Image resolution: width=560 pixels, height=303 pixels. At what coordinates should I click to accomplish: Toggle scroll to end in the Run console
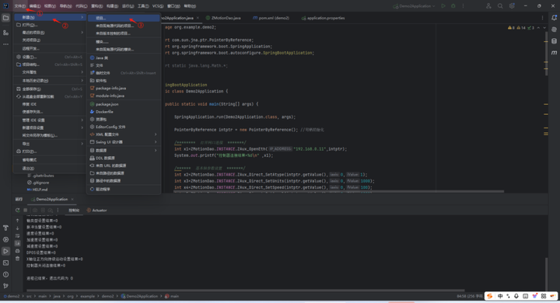17,243
